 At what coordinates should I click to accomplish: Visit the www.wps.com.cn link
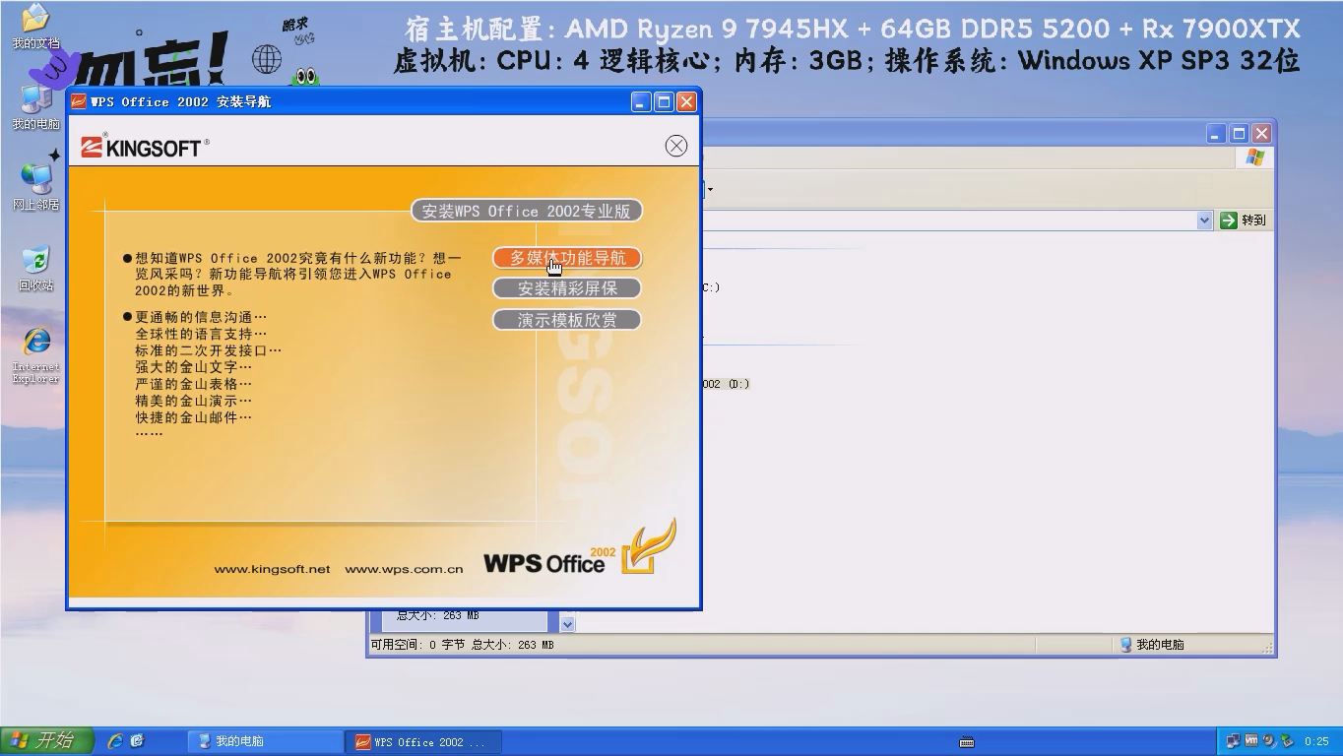(404, 569)
